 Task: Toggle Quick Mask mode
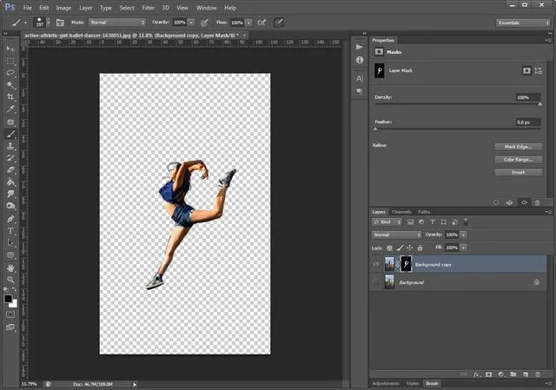(10, 314)
